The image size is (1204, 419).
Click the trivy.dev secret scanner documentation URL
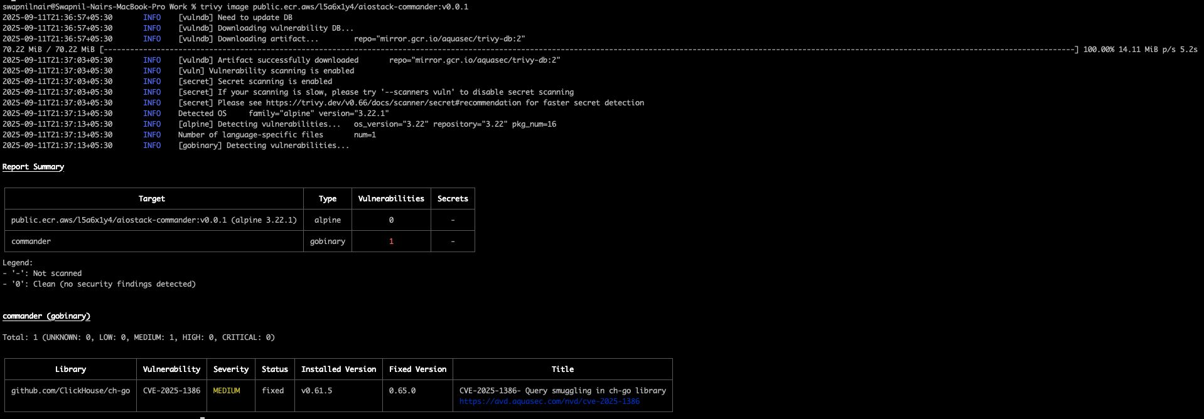tap(393, 103)
